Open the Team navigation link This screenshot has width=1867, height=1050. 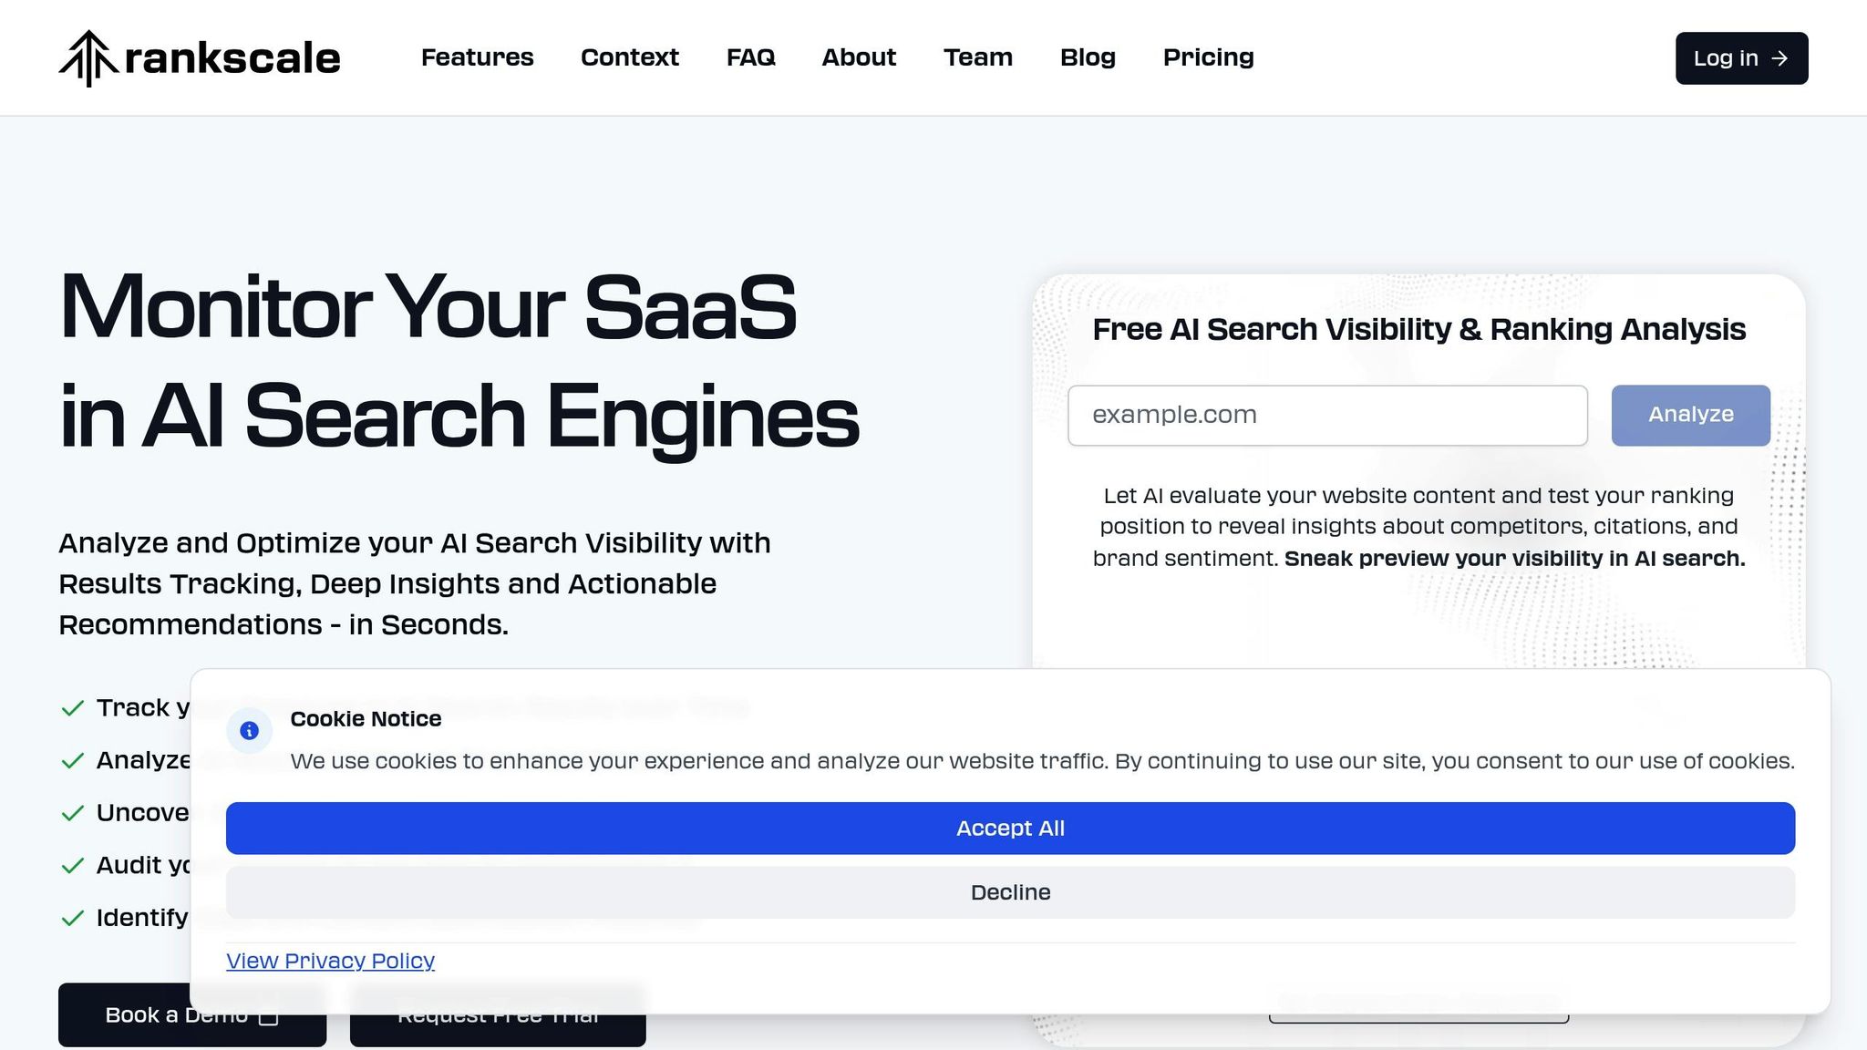(x=977, y=57)
